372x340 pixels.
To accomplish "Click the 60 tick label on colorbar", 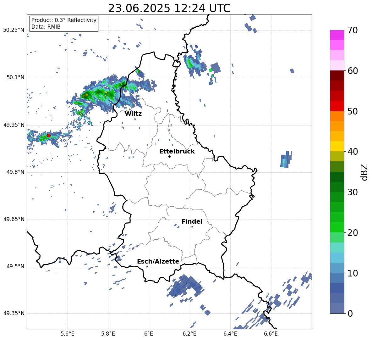I will point(353,71).
